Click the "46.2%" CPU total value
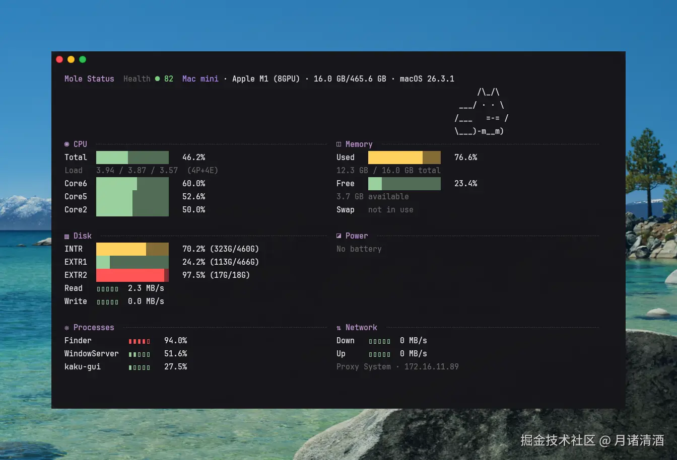Image resolution: width=677 pixels, height=460 pixels. tap(194, 158)
